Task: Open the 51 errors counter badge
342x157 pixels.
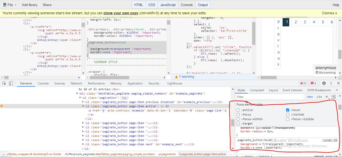Action: click(x=304, y=83)
